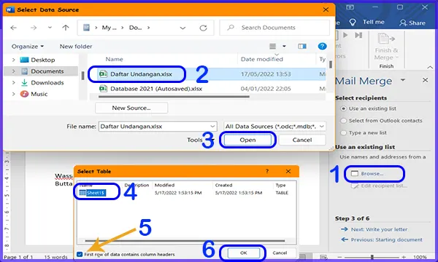
Task: Sort Select Table by Created column
Action: pos(224,185)
